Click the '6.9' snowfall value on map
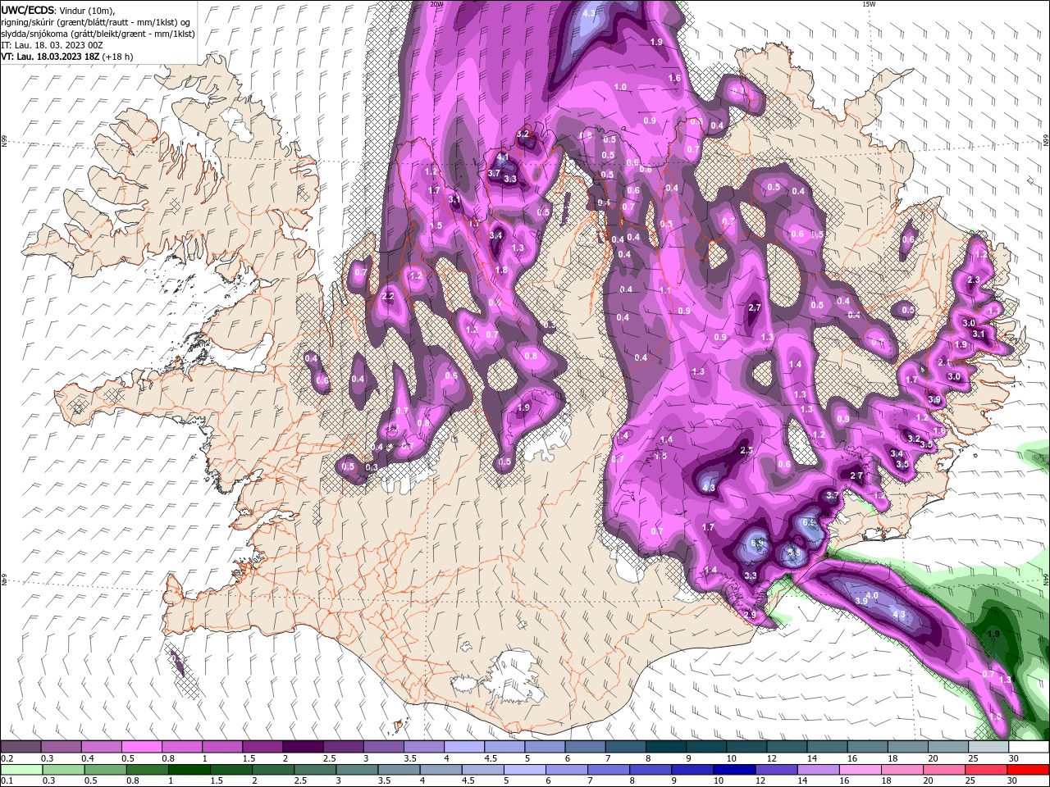 coord(757,543)
